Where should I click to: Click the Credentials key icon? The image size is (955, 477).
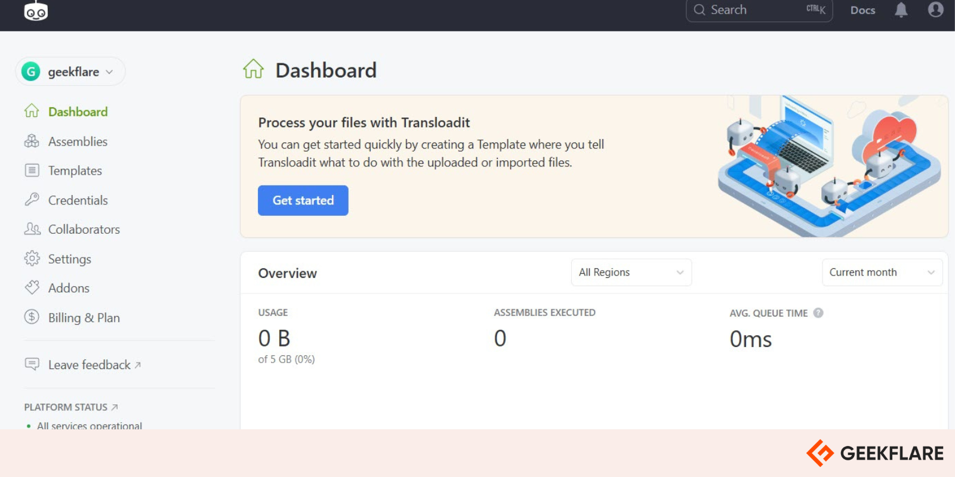(32, 200)
